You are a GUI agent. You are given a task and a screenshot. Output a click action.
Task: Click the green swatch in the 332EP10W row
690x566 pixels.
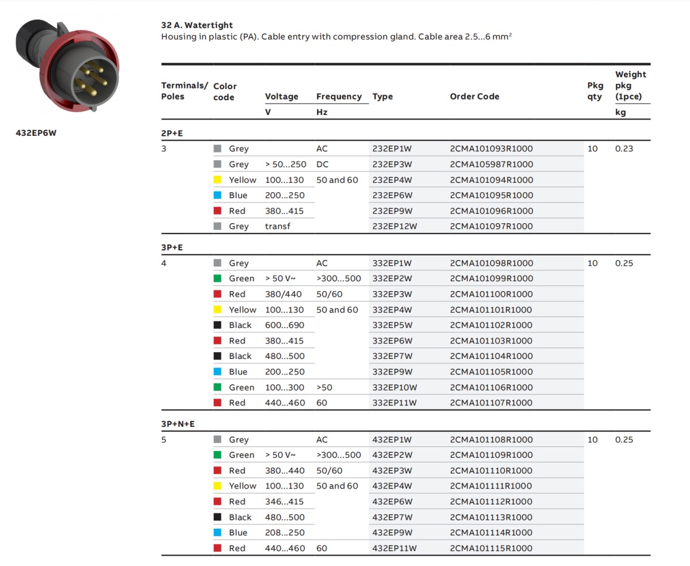[x=217, y=387]
